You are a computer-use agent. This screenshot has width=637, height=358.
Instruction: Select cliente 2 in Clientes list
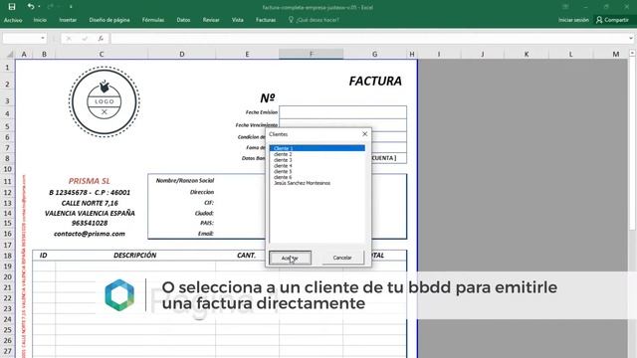318,154
